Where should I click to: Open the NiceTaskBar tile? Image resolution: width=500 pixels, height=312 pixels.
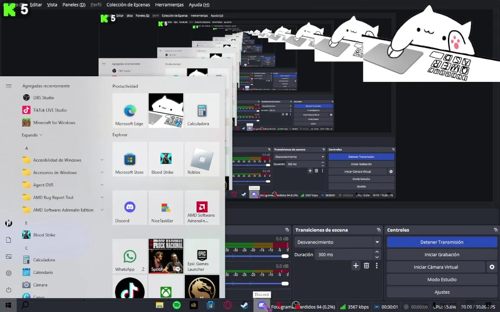[166, 208]
